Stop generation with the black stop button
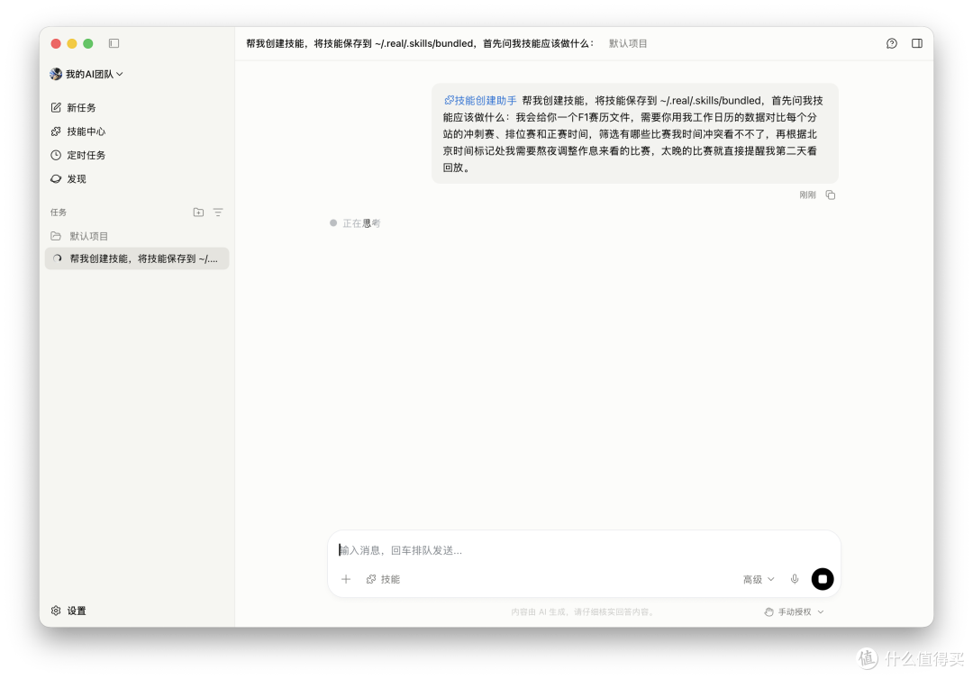The width and height of the screenshot is (973, 679). [823, 579]
